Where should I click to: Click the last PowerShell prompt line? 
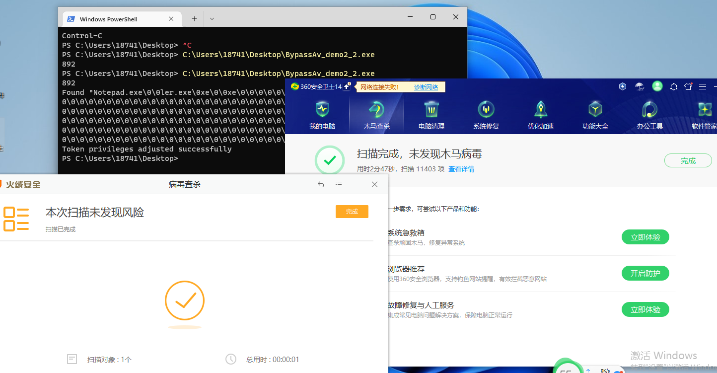tap(120, 158)
